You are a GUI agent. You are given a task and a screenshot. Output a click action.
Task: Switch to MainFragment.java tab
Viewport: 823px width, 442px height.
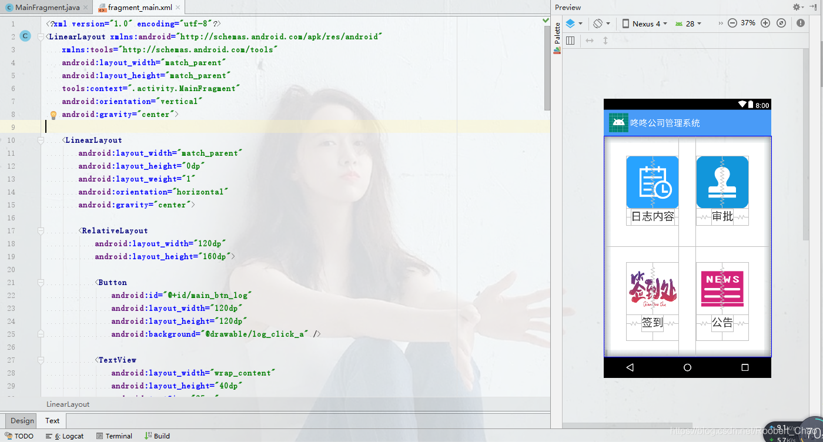(47, 8)
